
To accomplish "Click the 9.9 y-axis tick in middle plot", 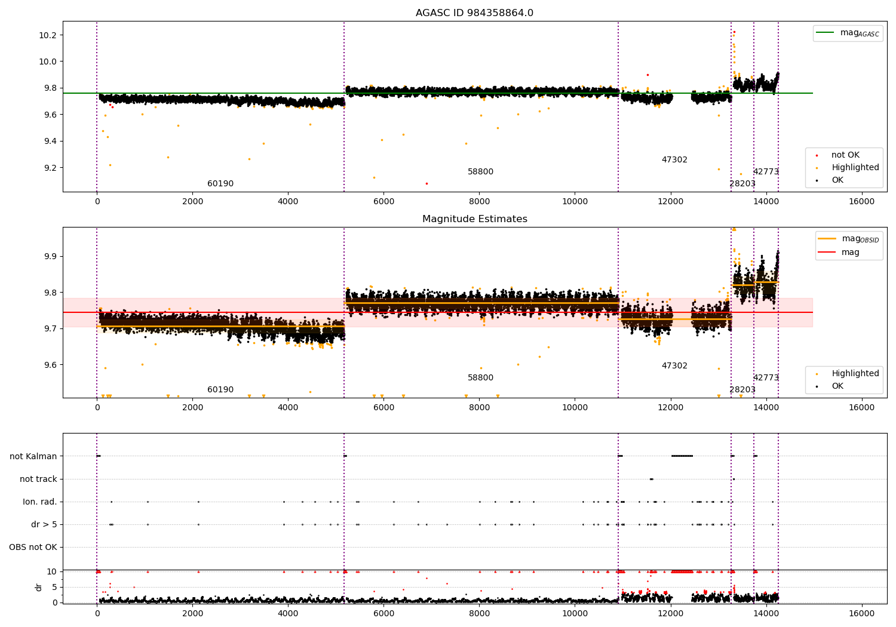I will pos(50,256).
